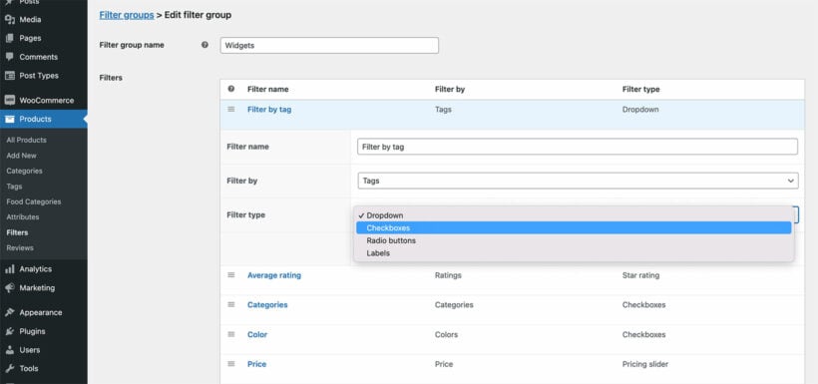
Task: Click the Filter name input containing Filter by tag
Action: click(578, 147)
